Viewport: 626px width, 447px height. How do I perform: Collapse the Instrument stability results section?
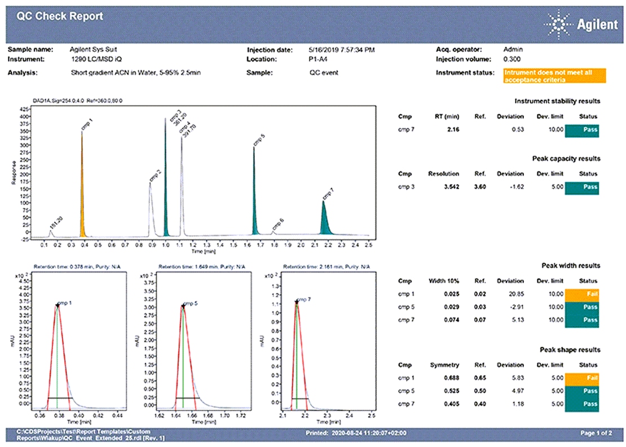tap(558, 101)
